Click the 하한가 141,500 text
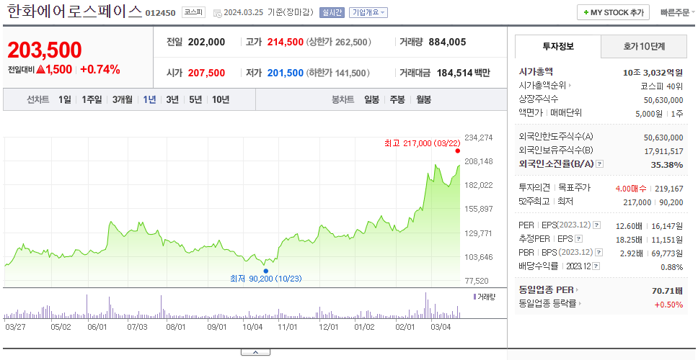698x360 pixels. click(x=339, y=73)
